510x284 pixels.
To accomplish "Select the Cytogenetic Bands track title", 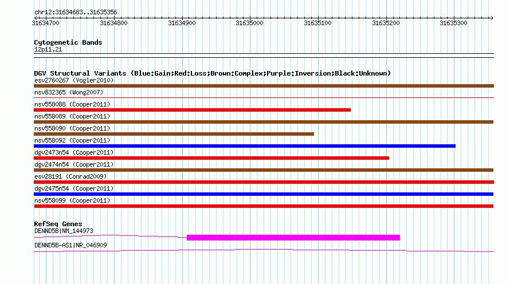I will tap(68, 42).
